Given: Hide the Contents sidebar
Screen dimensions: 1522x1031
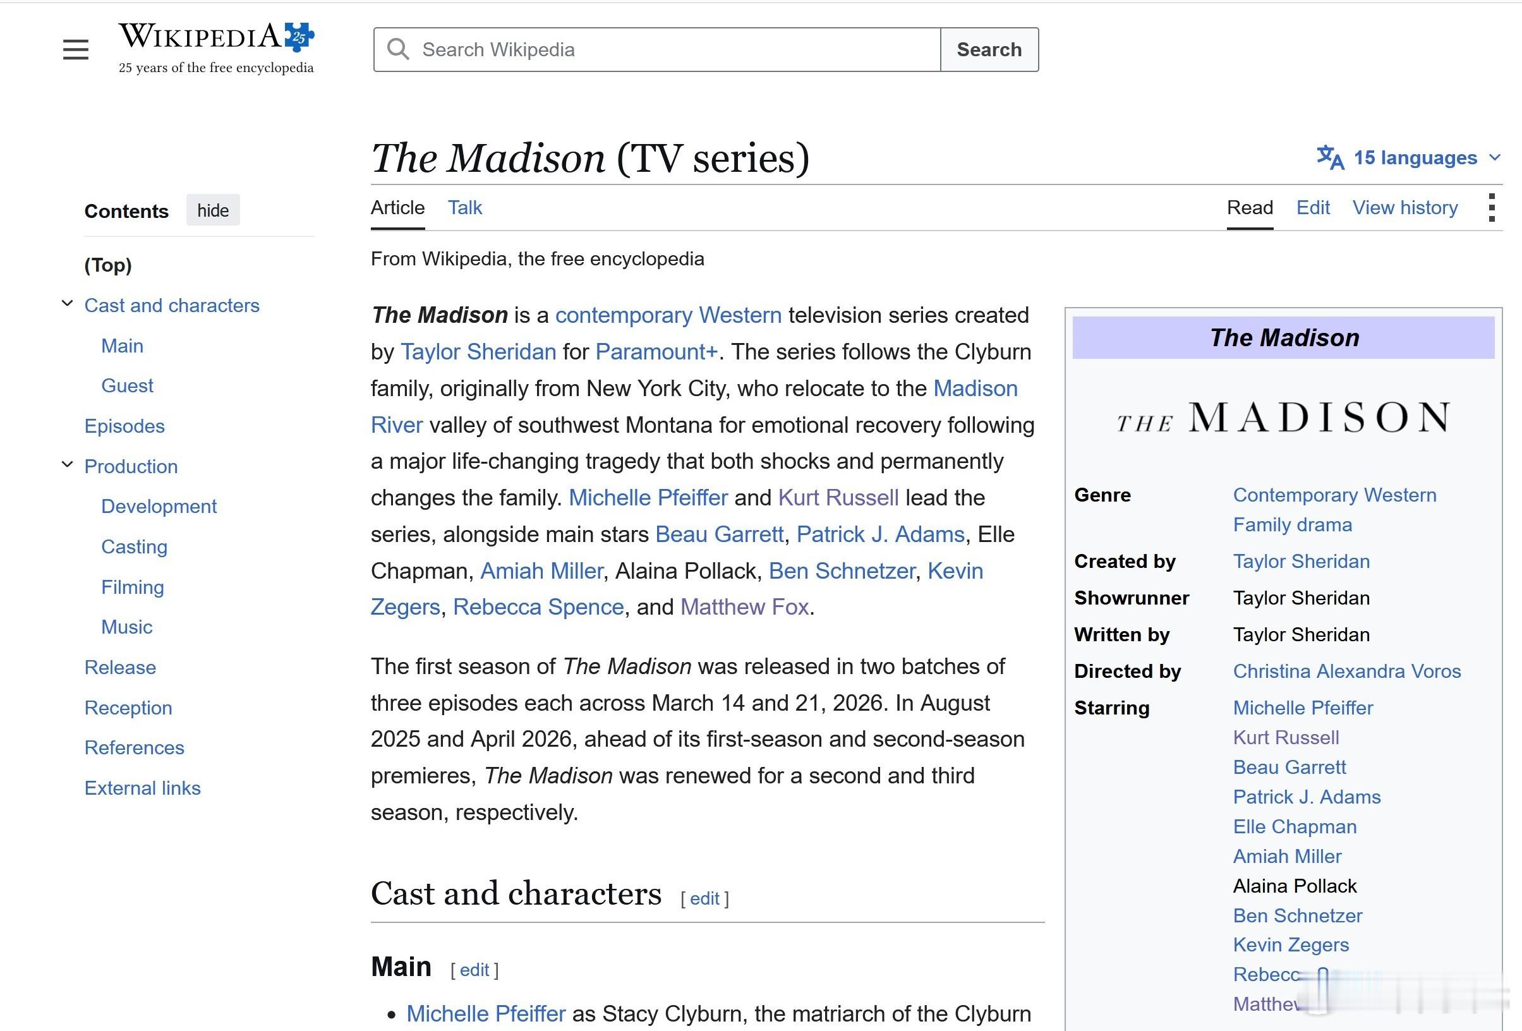Looking at the screenshot, I should pos(213,210).
